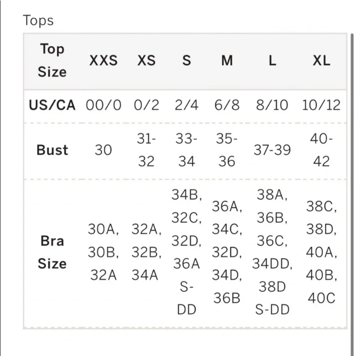Screen dimensions: 356x356
Task: Click the 31-32 bust measurement cell
Action: click(146, 150)
